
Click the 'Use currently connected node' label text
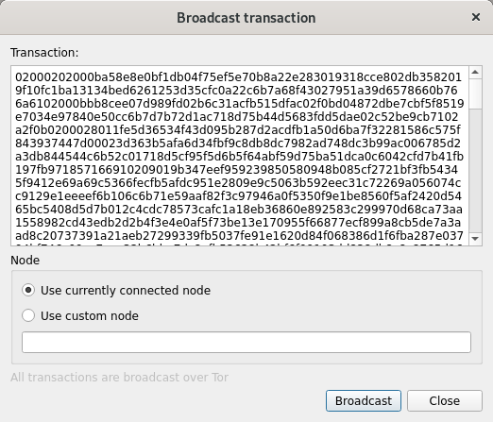click(x=126, y=290)
